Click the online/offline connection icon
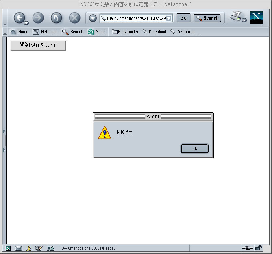The height and width of the screenshot is (254, 272). coord(248,248)
